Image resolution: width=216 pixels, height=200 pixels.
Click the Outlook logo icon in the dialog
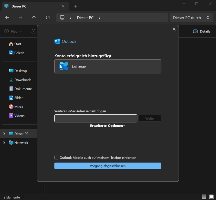pyautogui.click(x=57, y=41)
